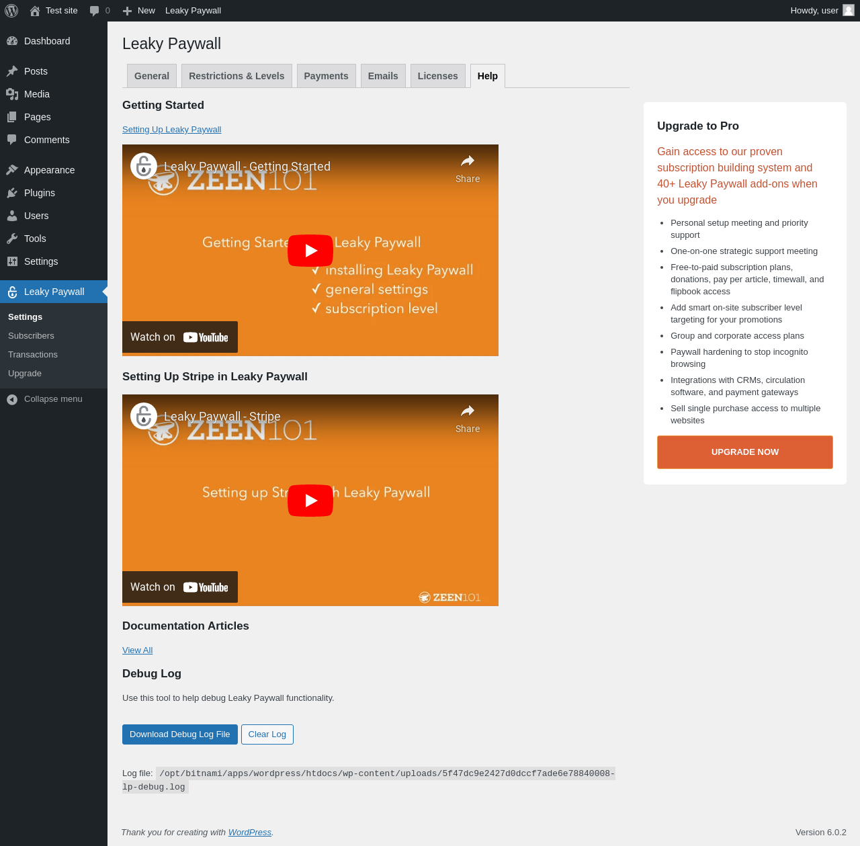The width and height of the screenshot is (860, 846).
Task: Click the Dashboard gauge icon
Action: (12, 41)
